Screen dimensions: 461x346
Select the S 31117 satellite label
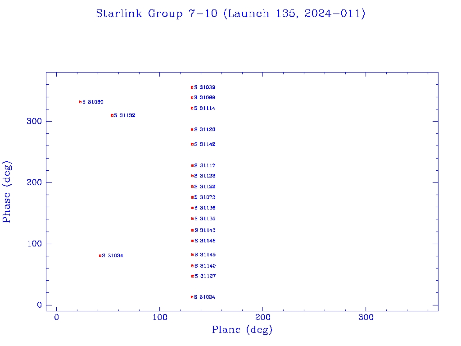205,166
